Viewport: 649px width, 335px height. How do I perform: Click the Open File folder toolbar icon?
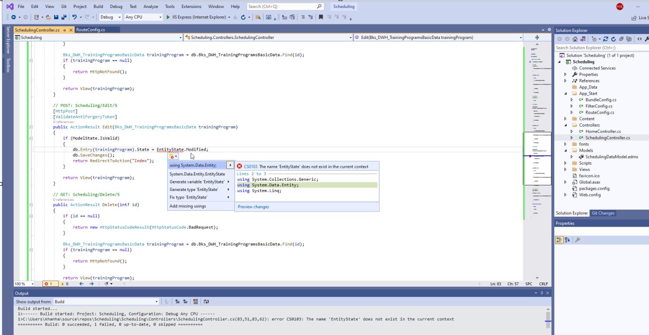click(x=48, y=17)
